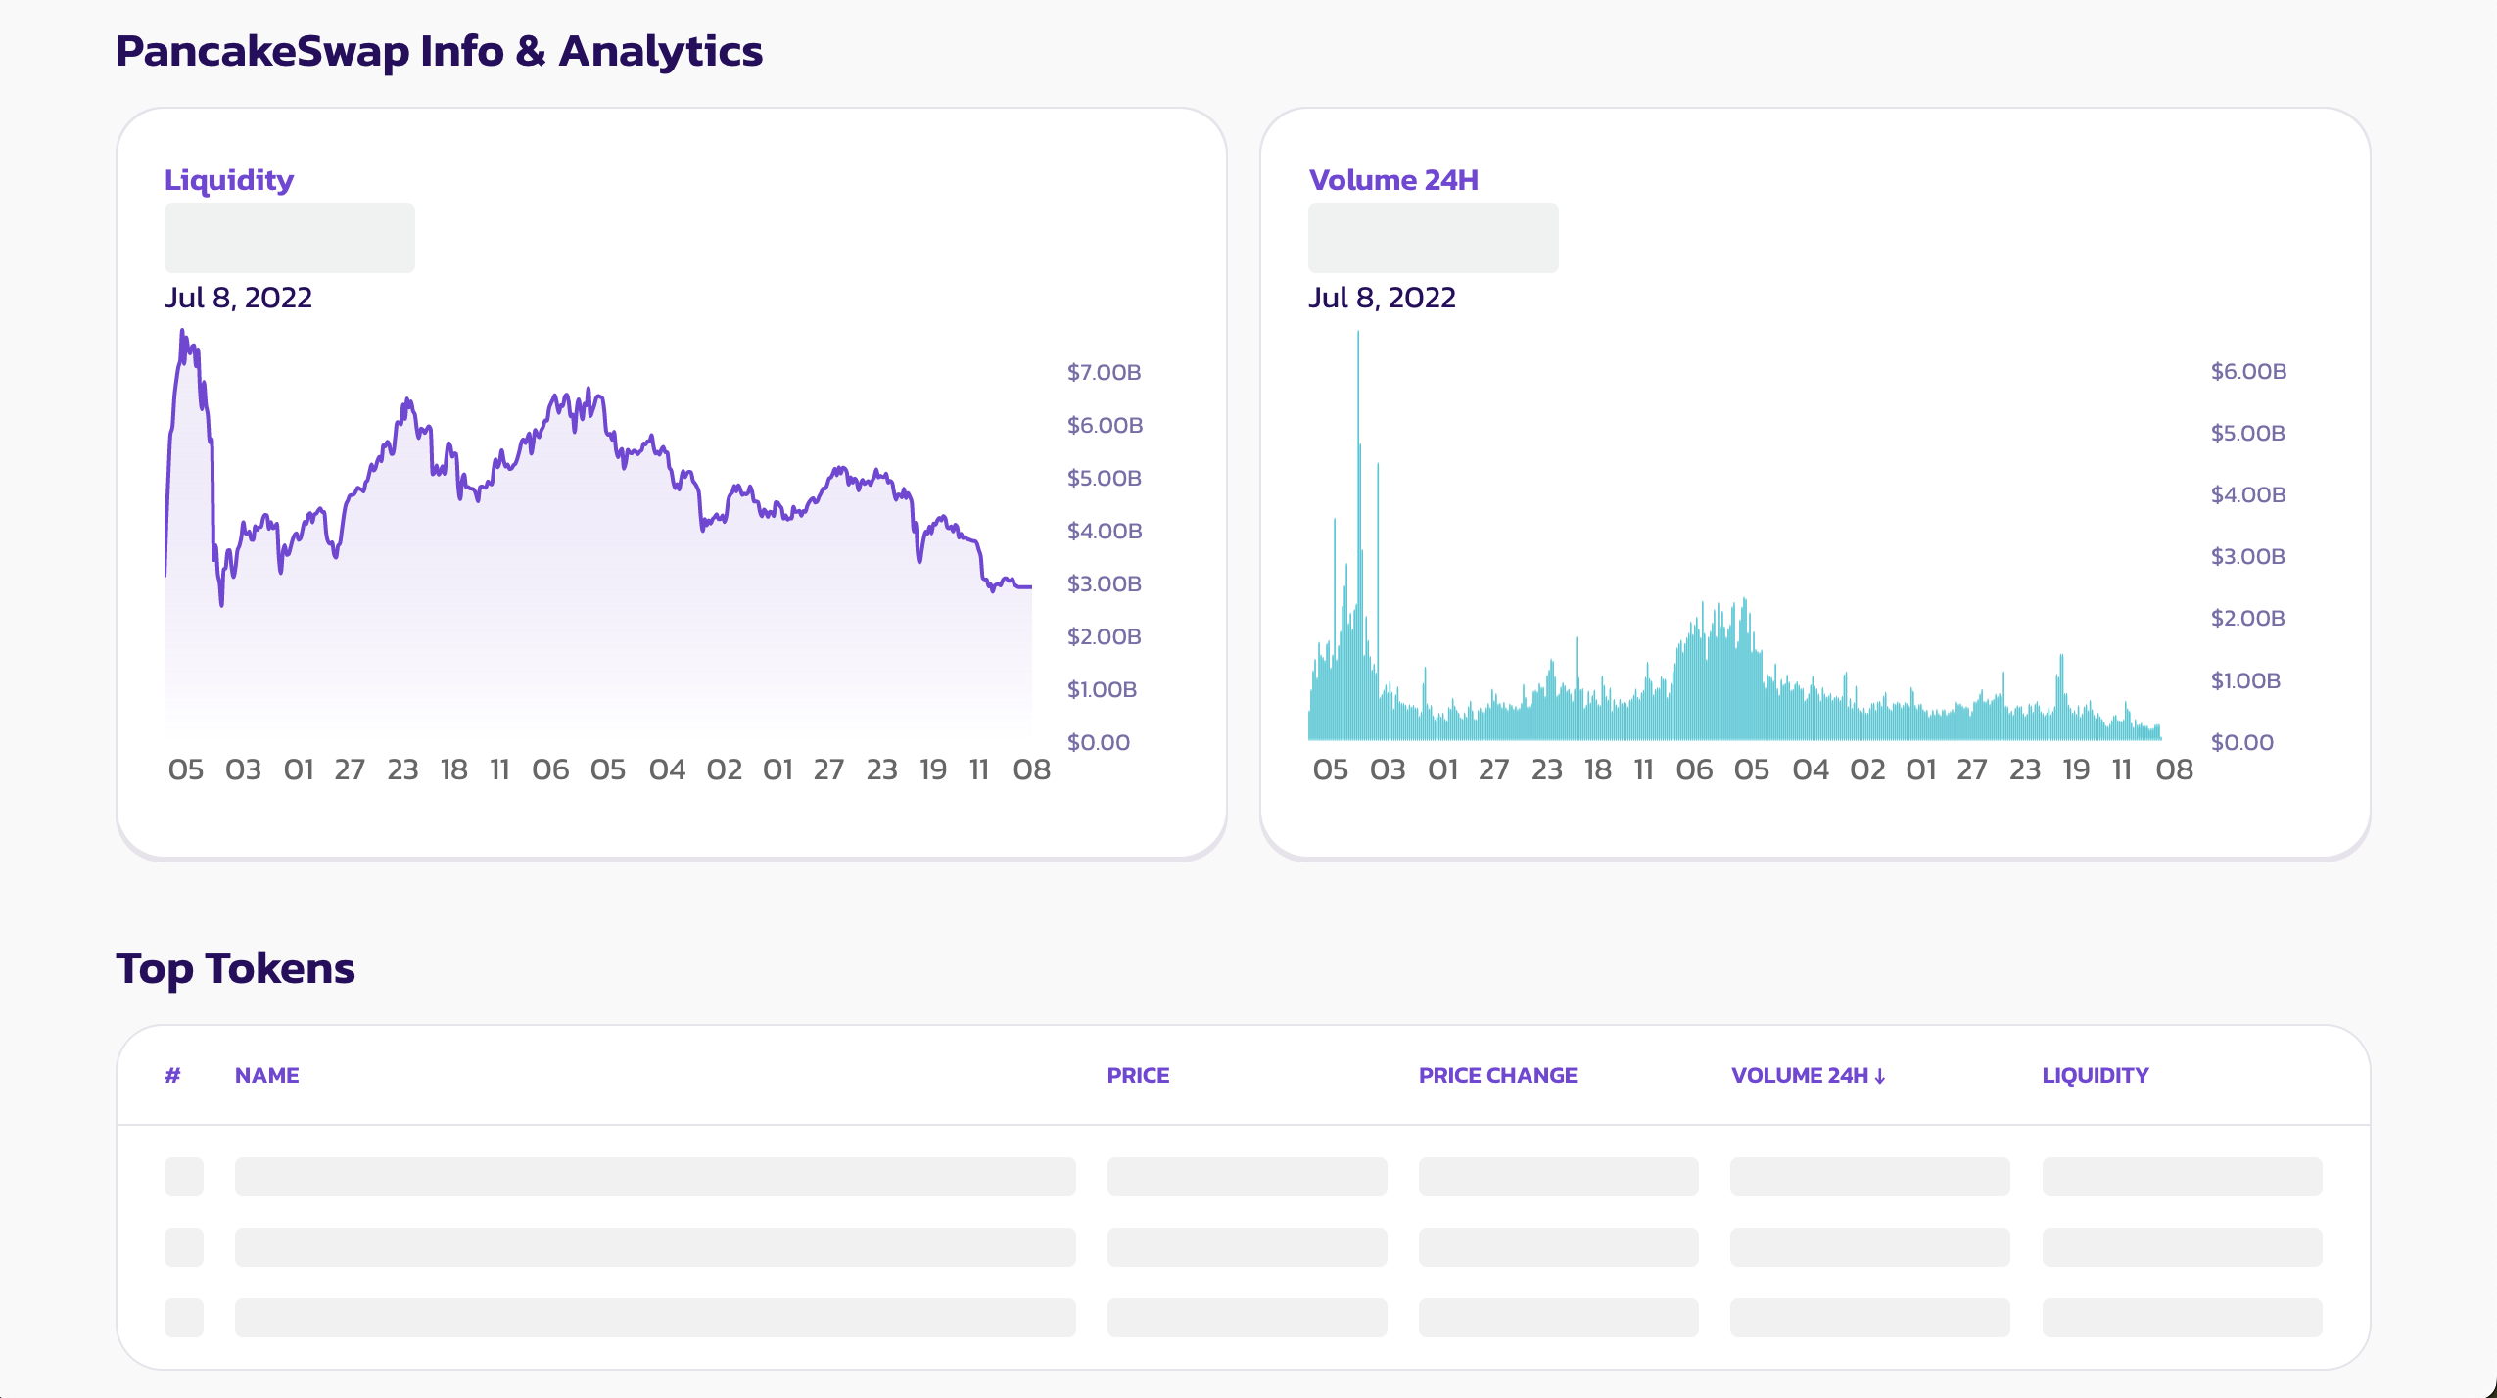
Task: Sort tokens by Liquidity column header
Action: pos(2095,1075)
